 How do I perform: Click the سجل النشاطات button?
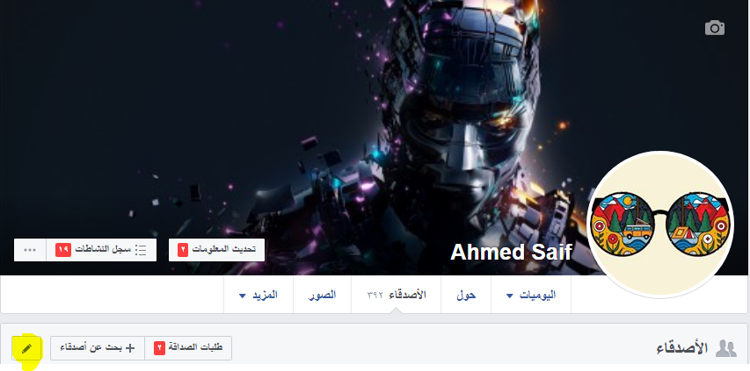tap(101, 250)
